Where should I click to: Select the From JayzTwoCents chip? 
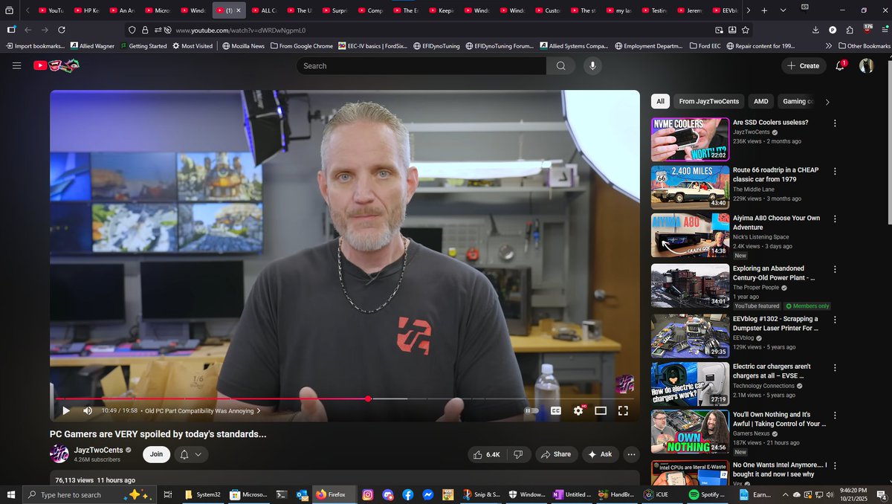(x=709, y=101)
